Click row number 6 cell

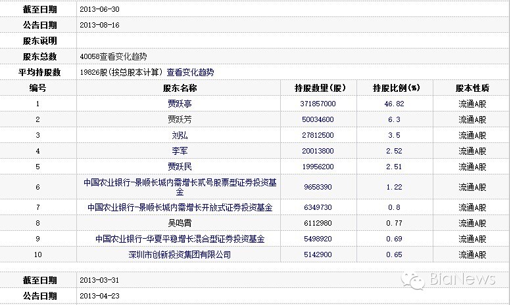click(x=37, y=187)
